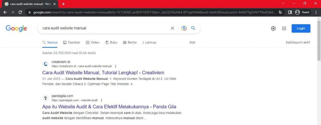Click the lock icon in the address bar
Image resolution: width=321 pixels, height=125 pixels.
coord(29,12)
